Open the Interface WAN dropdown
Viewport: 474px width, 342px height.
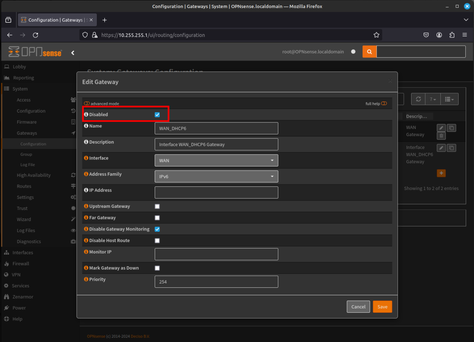[x=216, y=160]
